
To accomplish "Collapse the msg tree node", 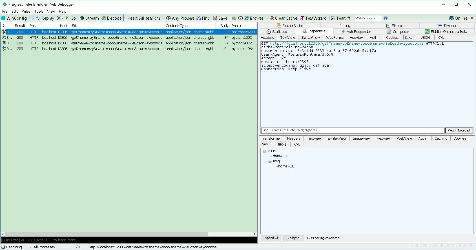I will click(x=270, y=161).
